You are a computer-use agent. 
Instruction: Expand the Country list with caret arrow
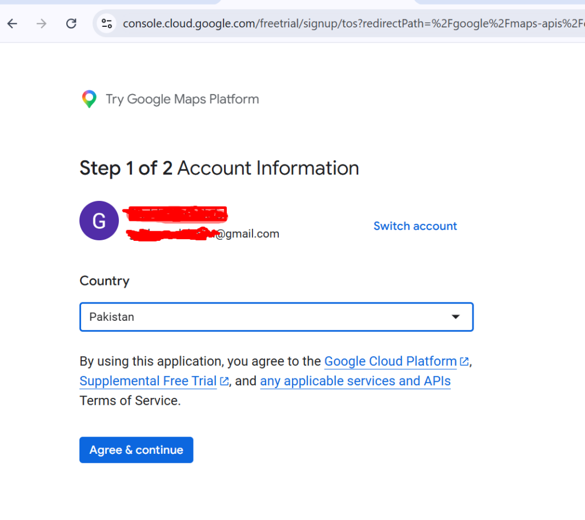(x=455, y=317)
